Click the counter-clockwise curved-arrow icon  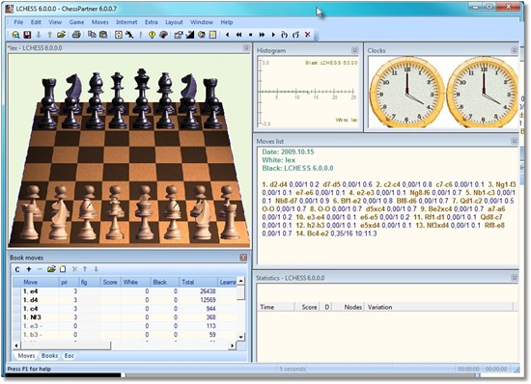[295, 35]
